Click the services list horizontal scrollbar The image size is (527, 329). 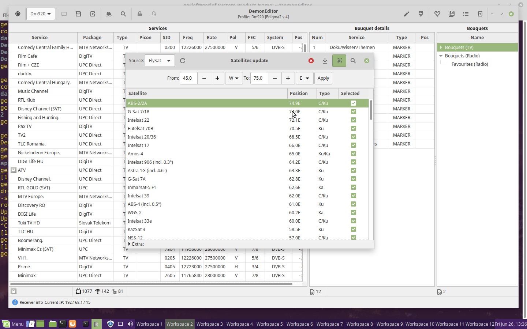click(151, 284)
